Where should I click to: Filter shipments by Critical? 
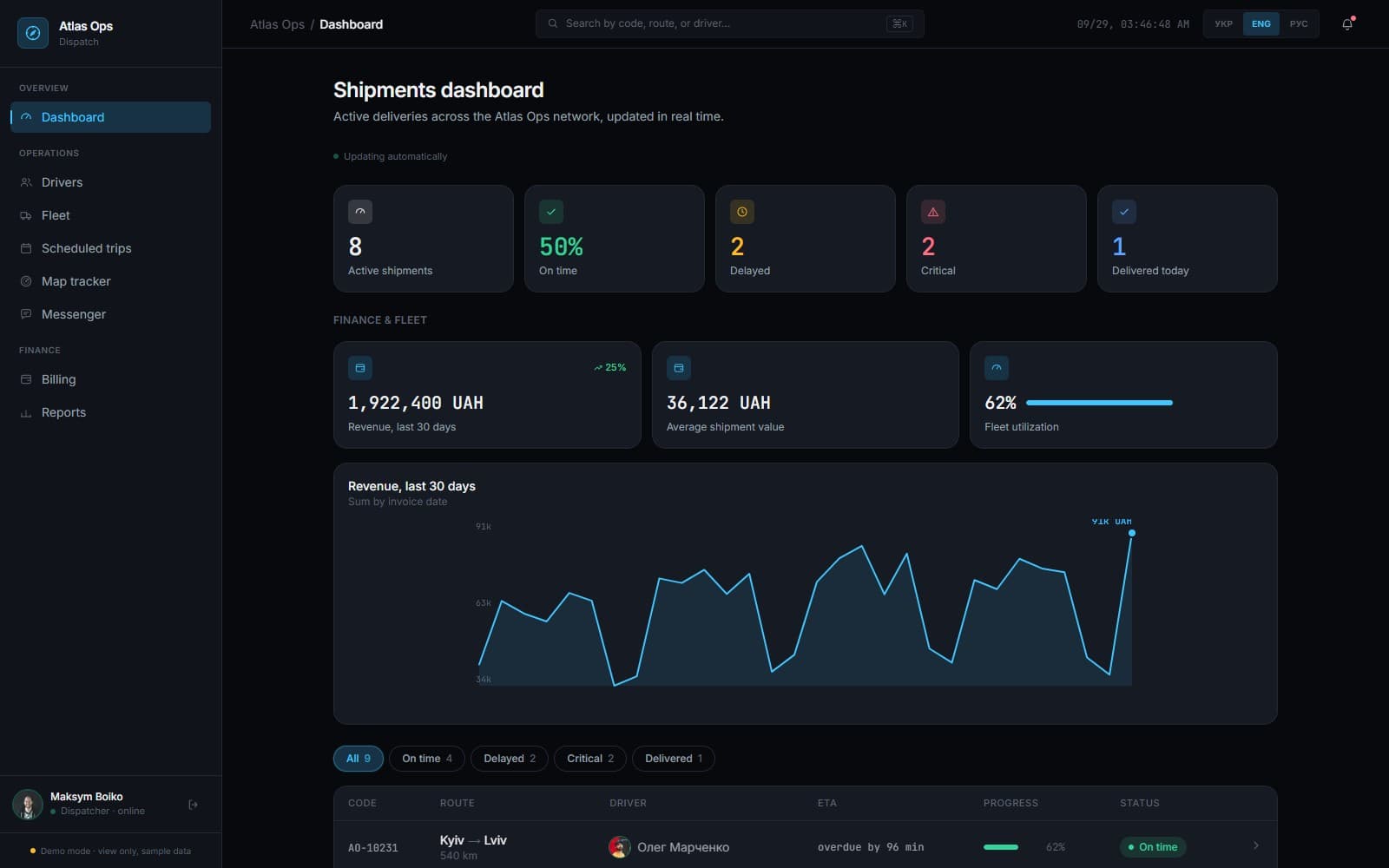coord(590,759)
